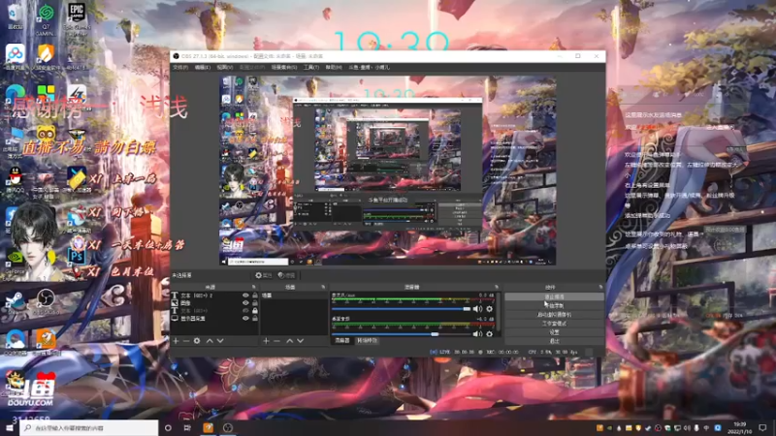The image size is (776, 436).
Task: Open the 文件(F) menu
Action: 180,67
